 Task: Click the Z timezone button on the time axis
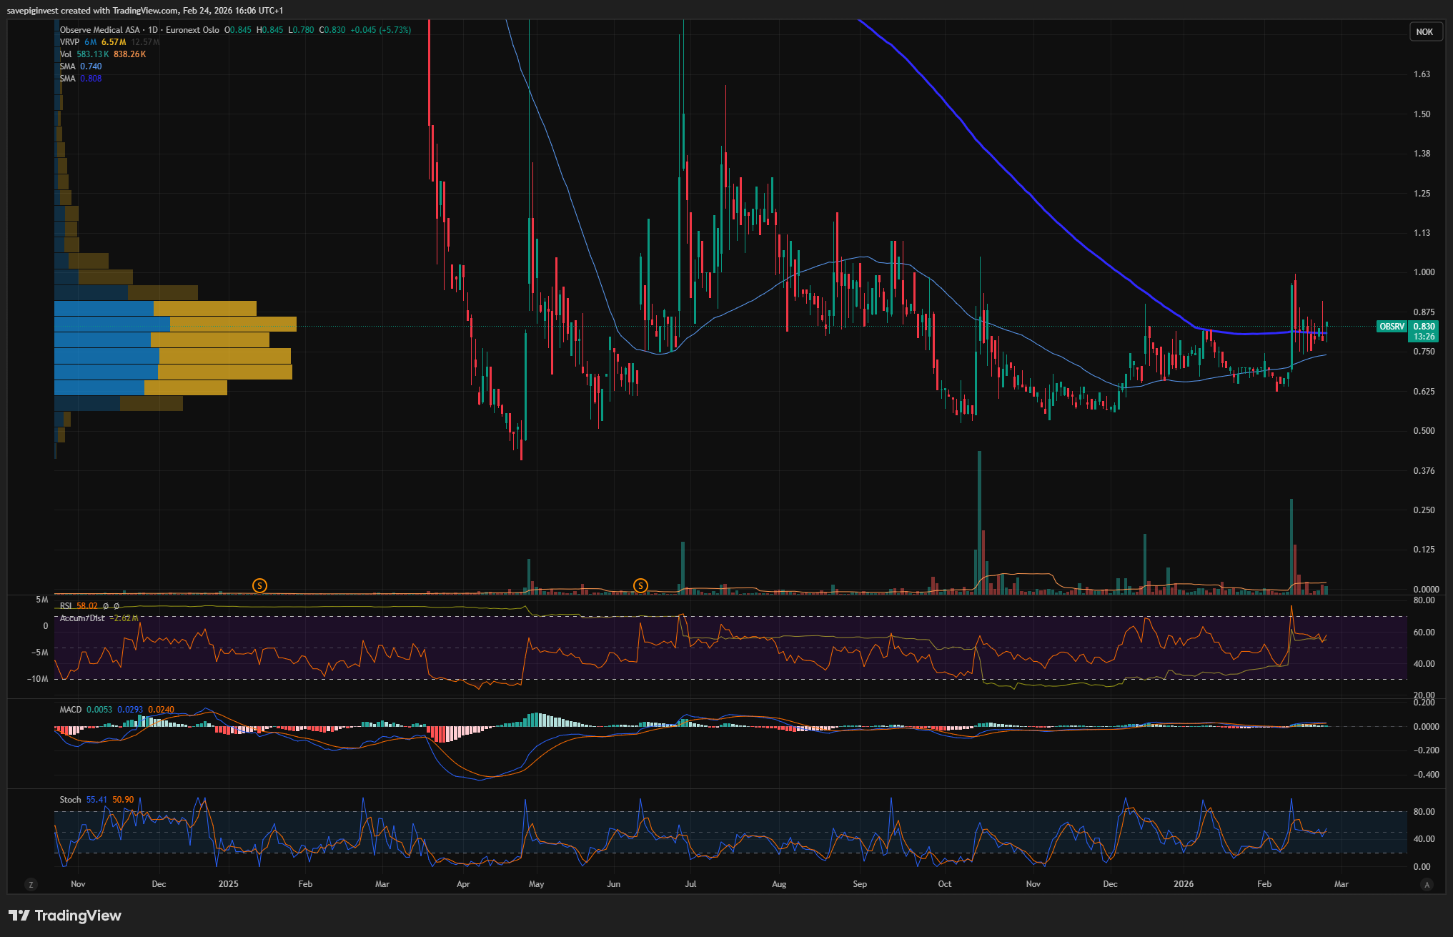pos(31,884)
